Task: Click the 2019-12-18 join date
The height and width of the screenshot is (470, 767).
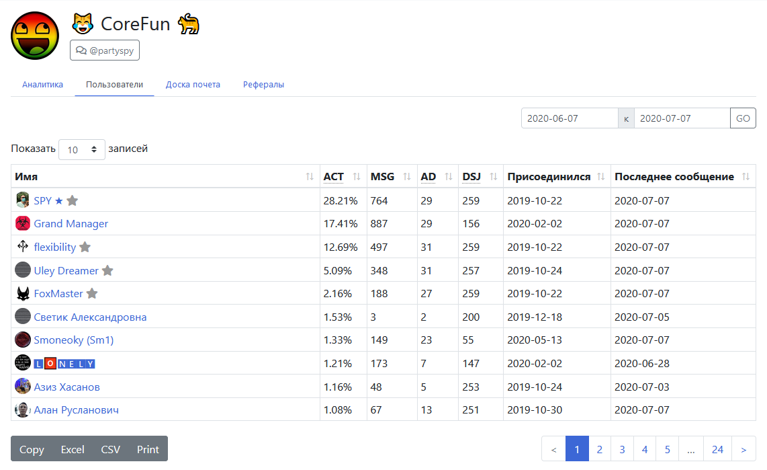Action: point(535,317)
